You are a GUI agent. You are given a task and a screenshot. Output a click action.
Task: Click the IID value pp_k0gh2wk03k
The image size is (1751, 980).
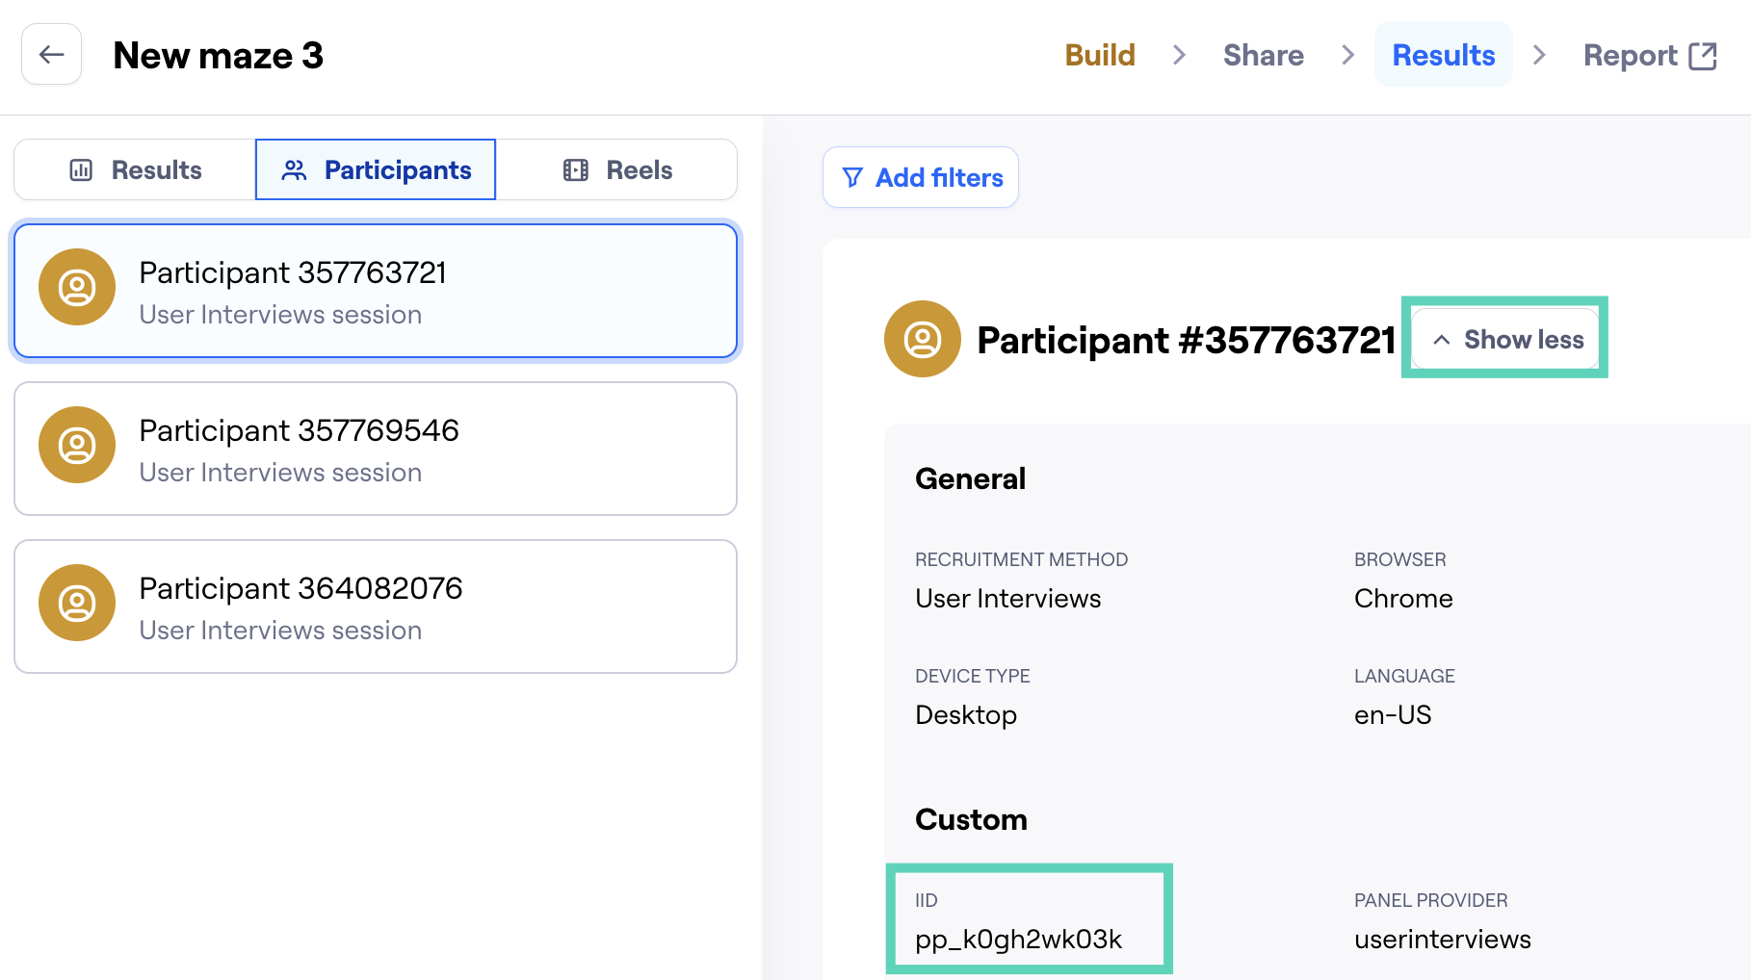(x=1019, y=940)
